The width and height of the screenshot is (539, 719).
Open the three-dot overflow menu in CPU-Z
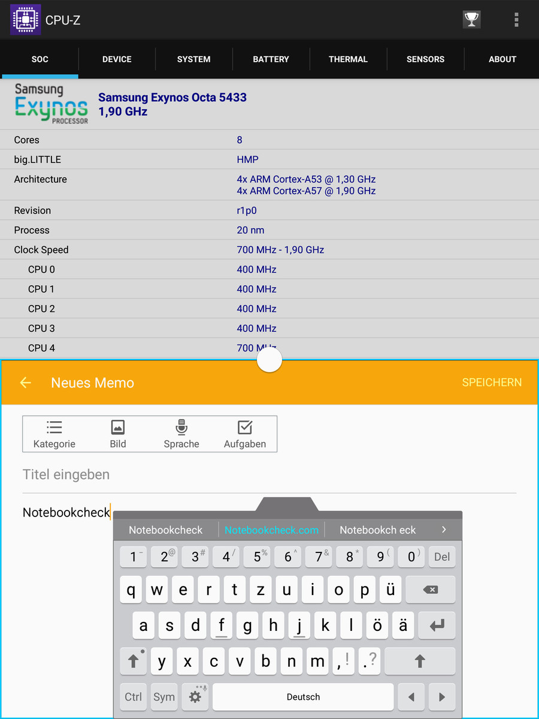click(x=516, y=20)
